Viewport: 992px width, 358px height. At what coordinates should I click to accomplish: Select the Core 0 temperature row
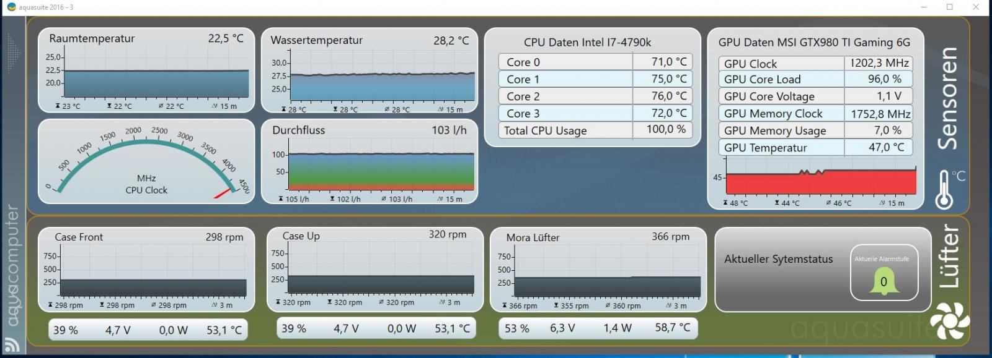(595, 62)
